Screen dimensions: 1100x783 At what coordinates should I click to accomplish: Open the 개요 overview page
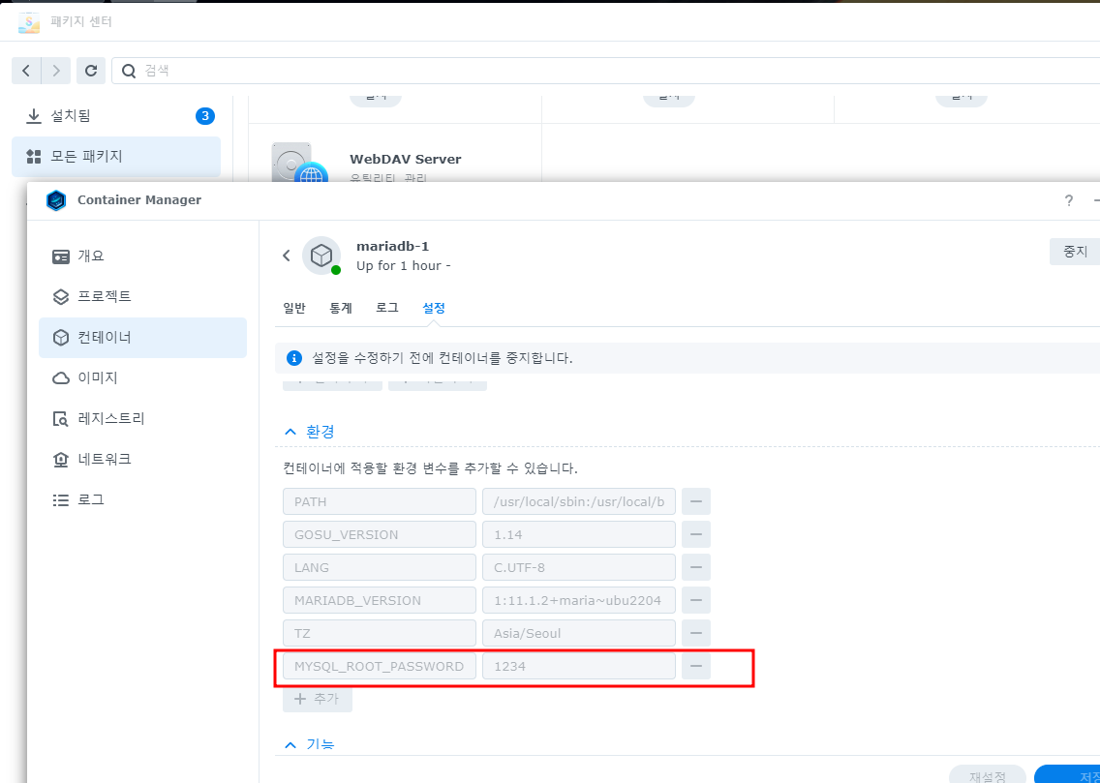pos(142,256)
